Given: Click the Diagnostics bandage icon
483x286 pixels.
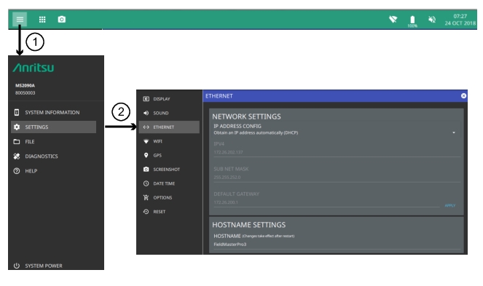Looking at the screenshot, I should click(17, 156).
